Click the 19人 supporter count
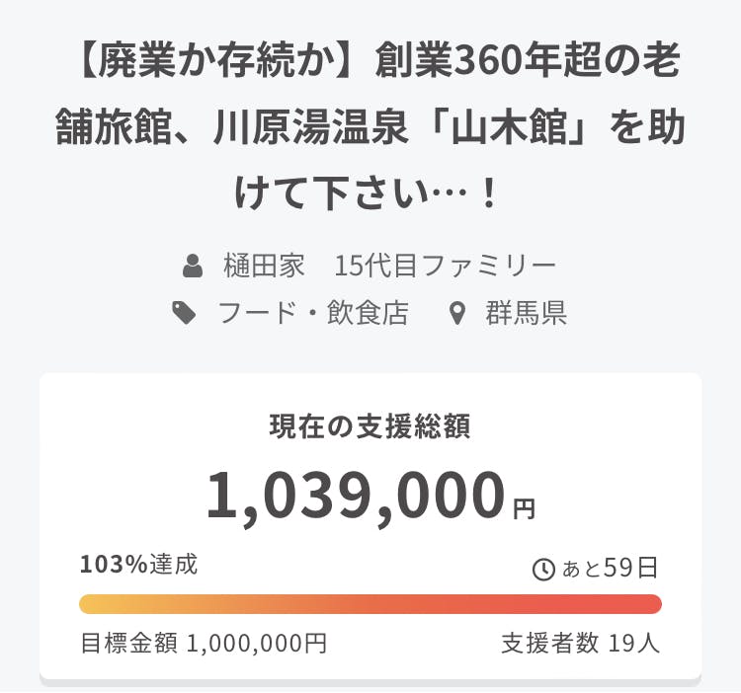The height and width of the screenshot is (693, 741). click(634, 644)
